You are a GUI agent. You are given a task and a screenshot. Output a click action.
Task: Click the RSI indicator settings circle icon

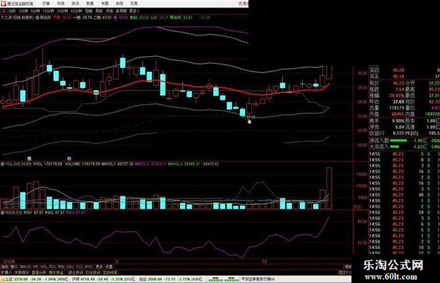coord(2,213)
